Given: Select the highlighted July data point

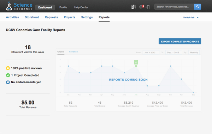Looking at the screenshot, I should [x=136, y=66].
